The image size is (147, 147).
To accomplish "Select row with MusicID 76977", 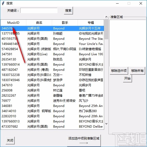I will pyautogui.click(x=52, y=101).
